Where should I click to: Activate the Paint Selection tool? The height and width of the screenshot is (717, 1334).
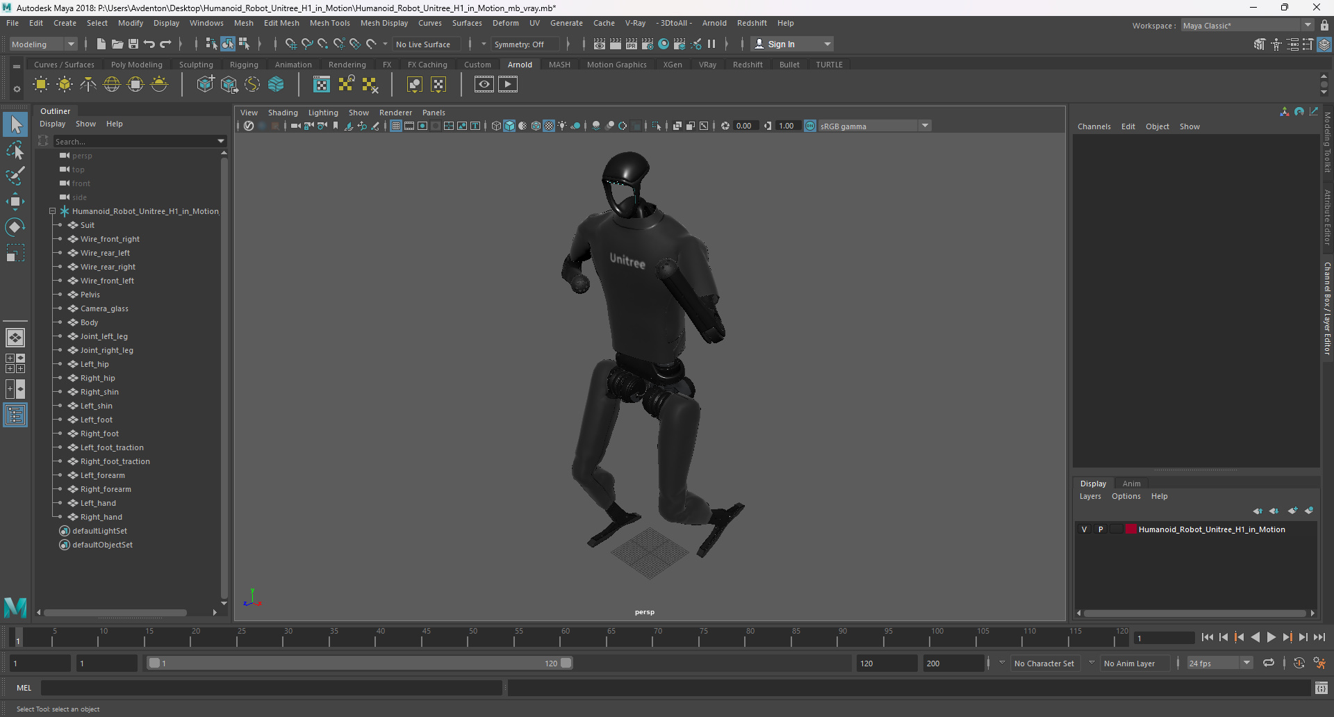tap(15, 176)
